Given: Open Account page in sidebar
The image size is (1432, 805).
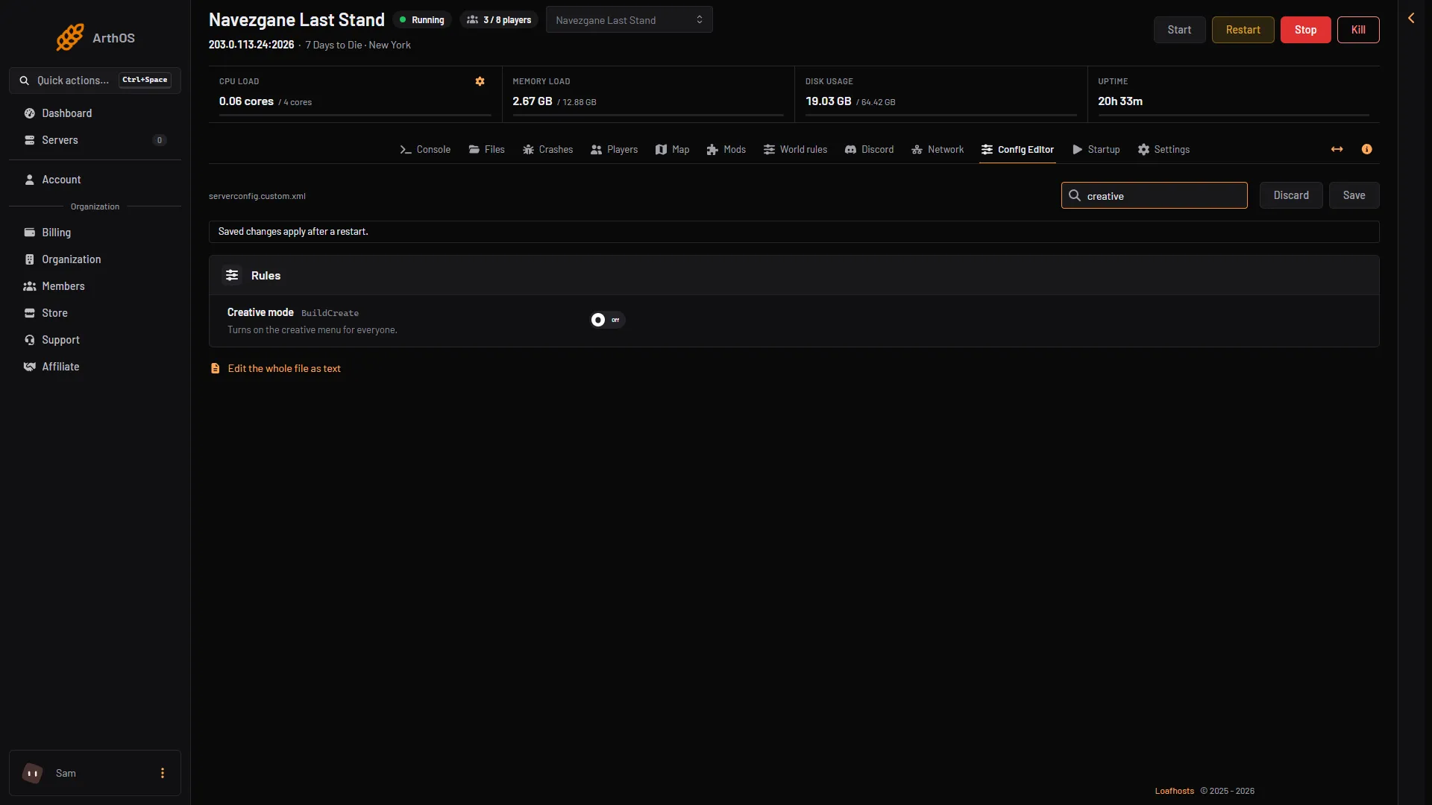Looking at the screenshot, I should point(95,180).
